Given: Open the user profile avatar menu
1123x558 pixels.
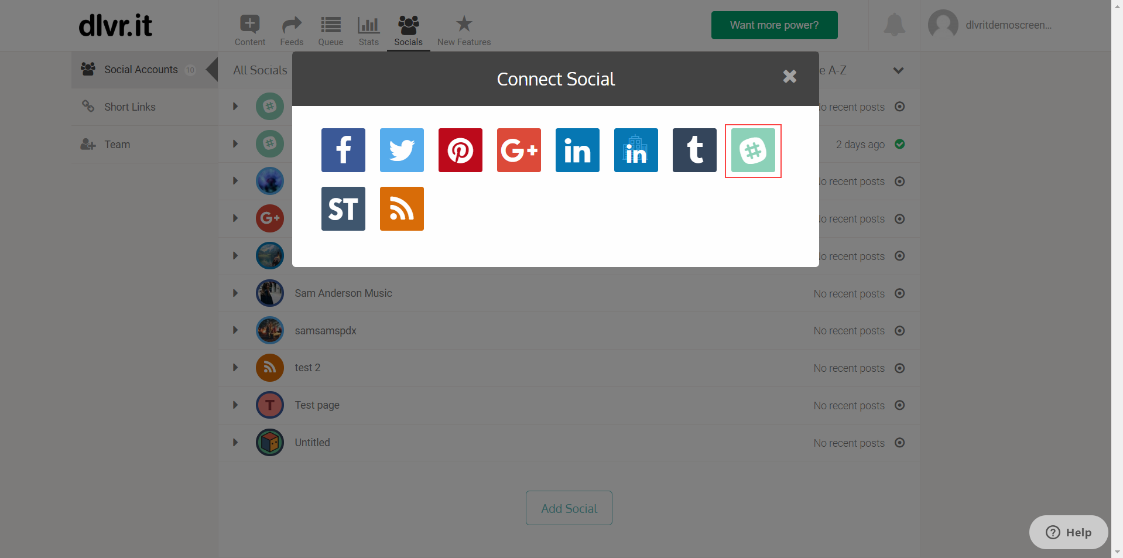Looking at the screenshot, I should tap(943, 25).
